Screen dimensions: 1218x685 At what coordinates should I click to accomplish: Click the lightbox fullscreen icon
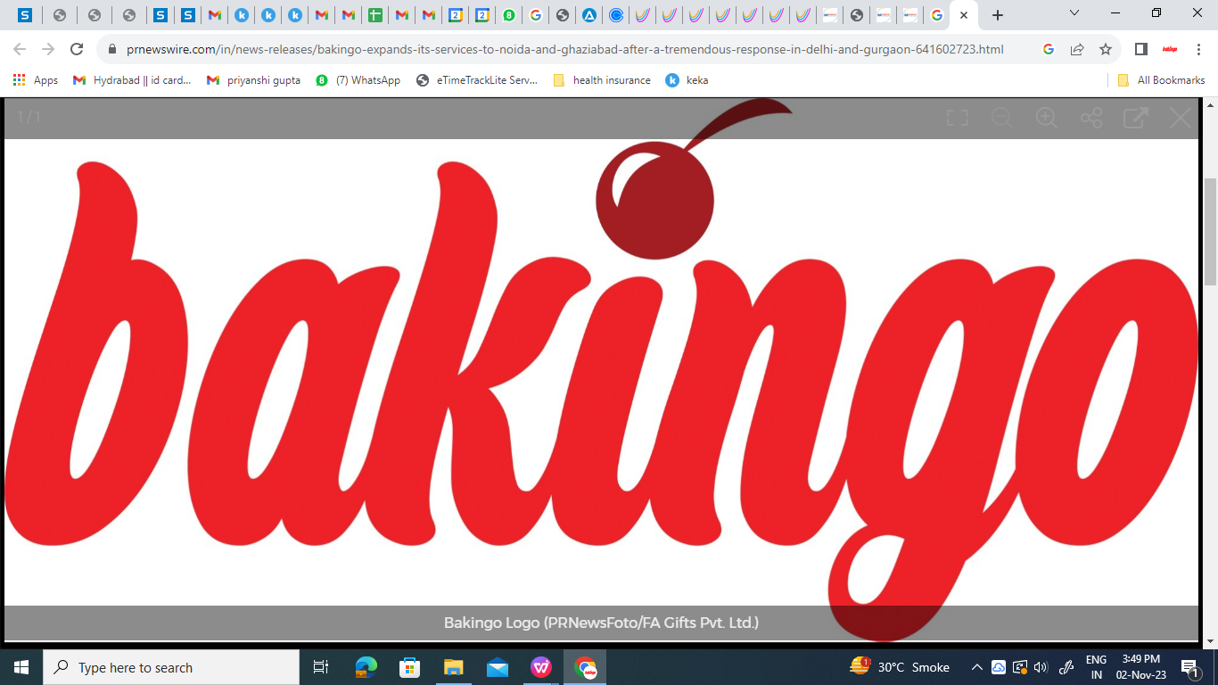click(x=957, y=118)
